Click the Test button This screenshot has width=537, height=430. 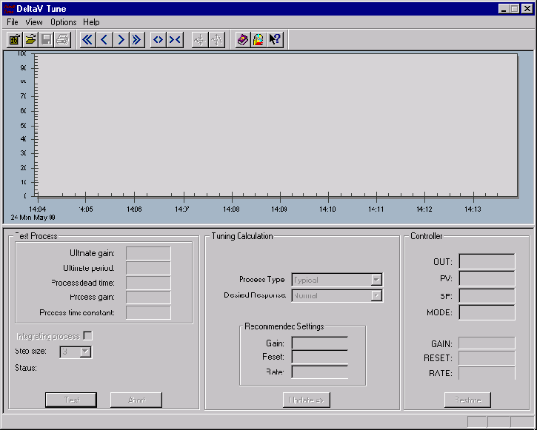(71, 400)
